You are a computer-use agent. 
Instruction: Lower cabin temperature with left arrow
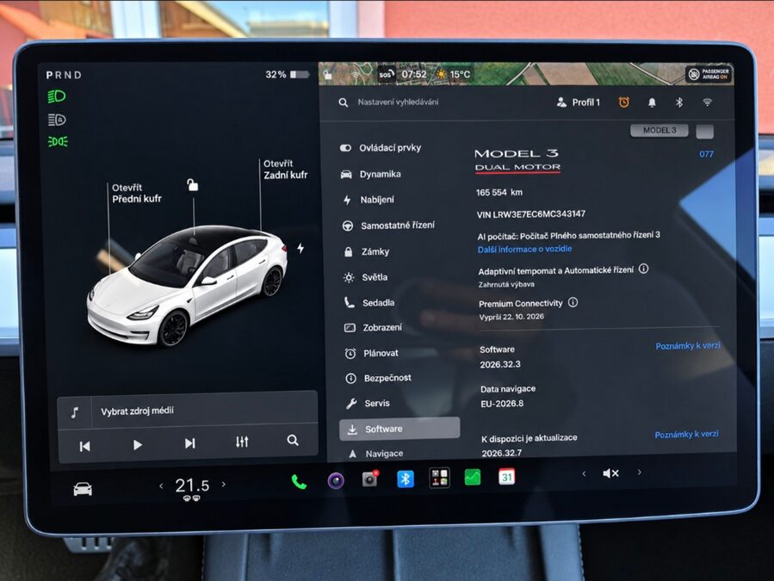161,486
